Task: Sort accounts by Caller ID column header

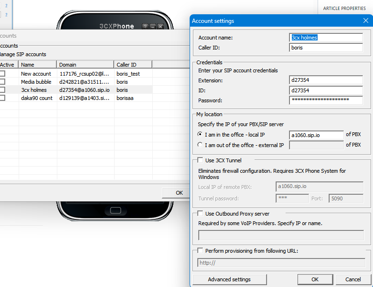Action: 133,65
